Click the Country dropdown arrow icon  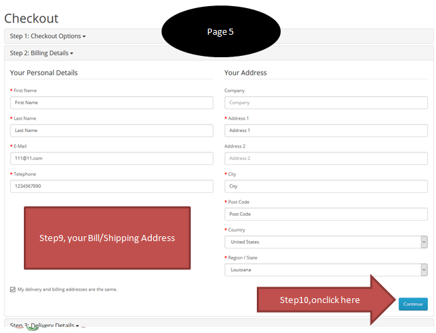[x=424, y=242]
